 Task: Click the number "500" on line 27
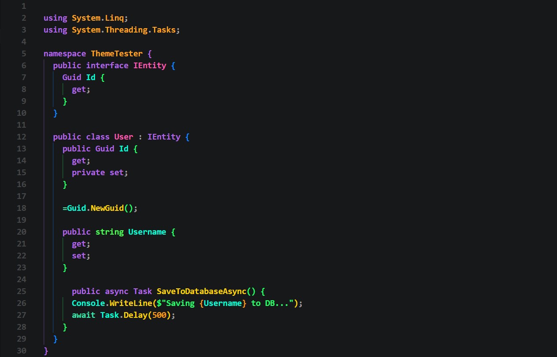click(159, 315)
